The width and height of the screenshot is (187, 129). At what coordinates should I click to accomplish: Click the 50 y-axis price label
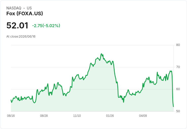coord(178,111)
